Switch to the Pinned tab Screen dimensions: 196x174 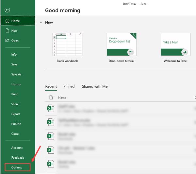click(x=69, y=86)
